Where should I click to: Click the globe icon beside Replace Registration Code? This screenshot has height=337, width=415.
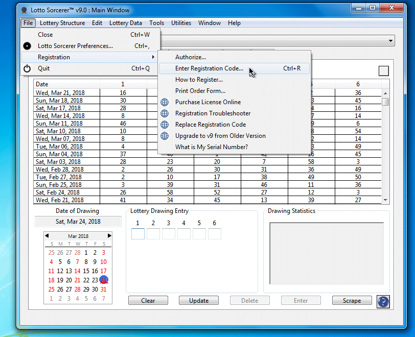165,125
